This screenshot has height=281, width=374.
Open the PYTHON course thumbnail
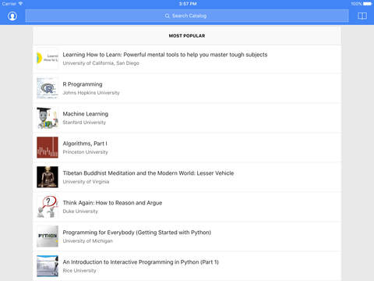48,237
